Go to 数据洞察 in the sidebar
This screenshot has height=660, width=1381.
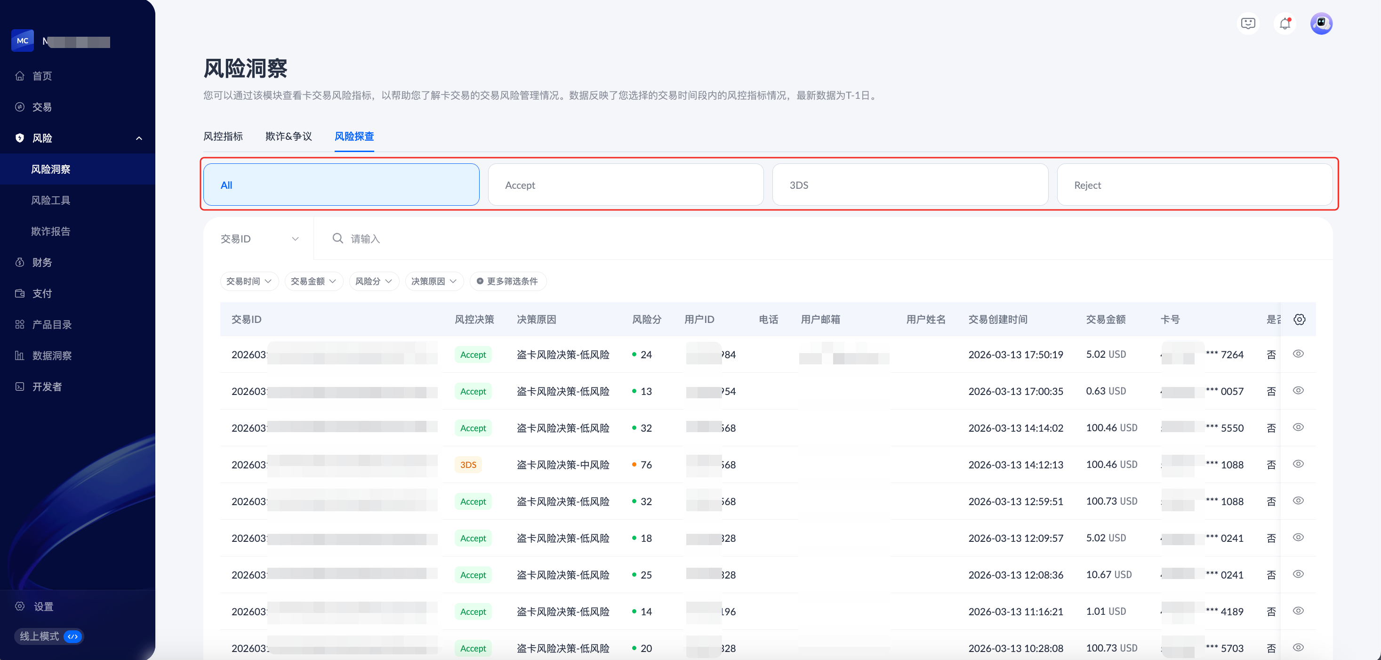pyautogui.click(x=51, y=355)
